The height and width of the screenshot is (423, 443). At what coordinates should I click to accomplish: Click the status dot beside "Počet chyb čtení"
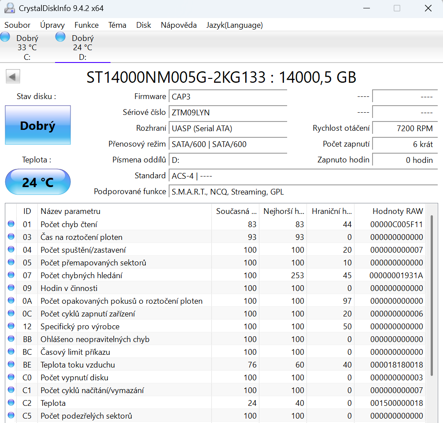click(11, 224)
